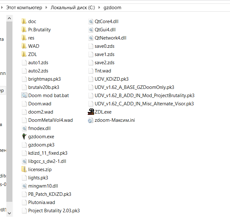This screenshot has width=230, height=217.
Task: Expand the arrow before Этот компьютер breadcrumb
Action: [2, 8]
